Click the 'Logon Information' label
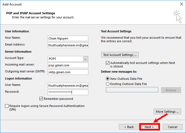Screen dimensions: 186x133 18,78
